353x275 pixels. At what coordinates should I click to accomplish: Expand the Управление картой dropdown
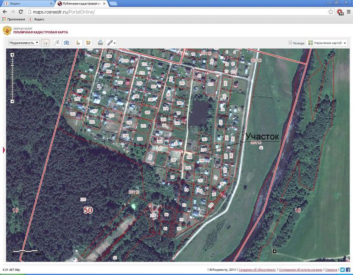coord(327,43)
